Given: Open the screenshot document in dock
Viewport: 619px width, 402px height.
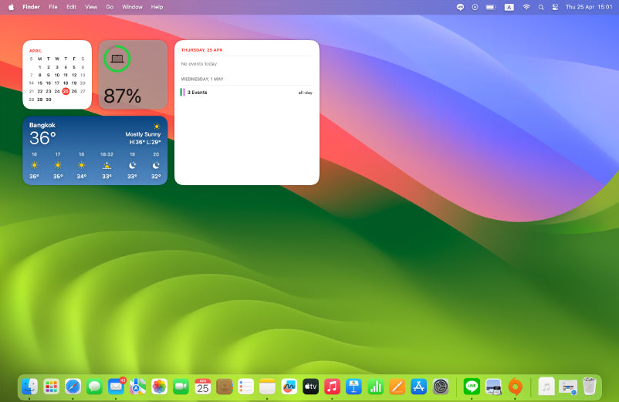Looking at the screenshot, I should (568, 387).
